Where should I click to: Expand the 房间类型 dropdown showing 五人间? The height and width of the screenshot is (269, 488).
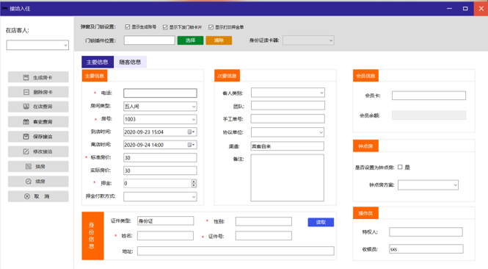coord(160,107)
